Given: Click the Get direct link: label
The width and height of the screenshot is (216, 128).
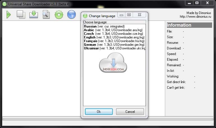Looking at the screenshot, I should point(176,82).
